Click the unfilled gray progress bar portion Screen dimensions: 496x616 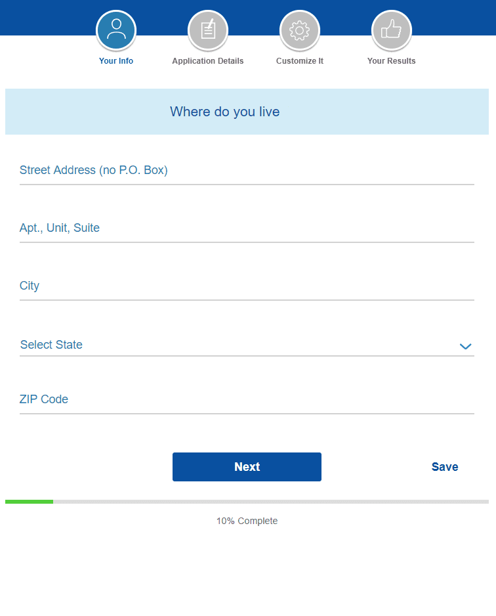[x=270, y=502]
